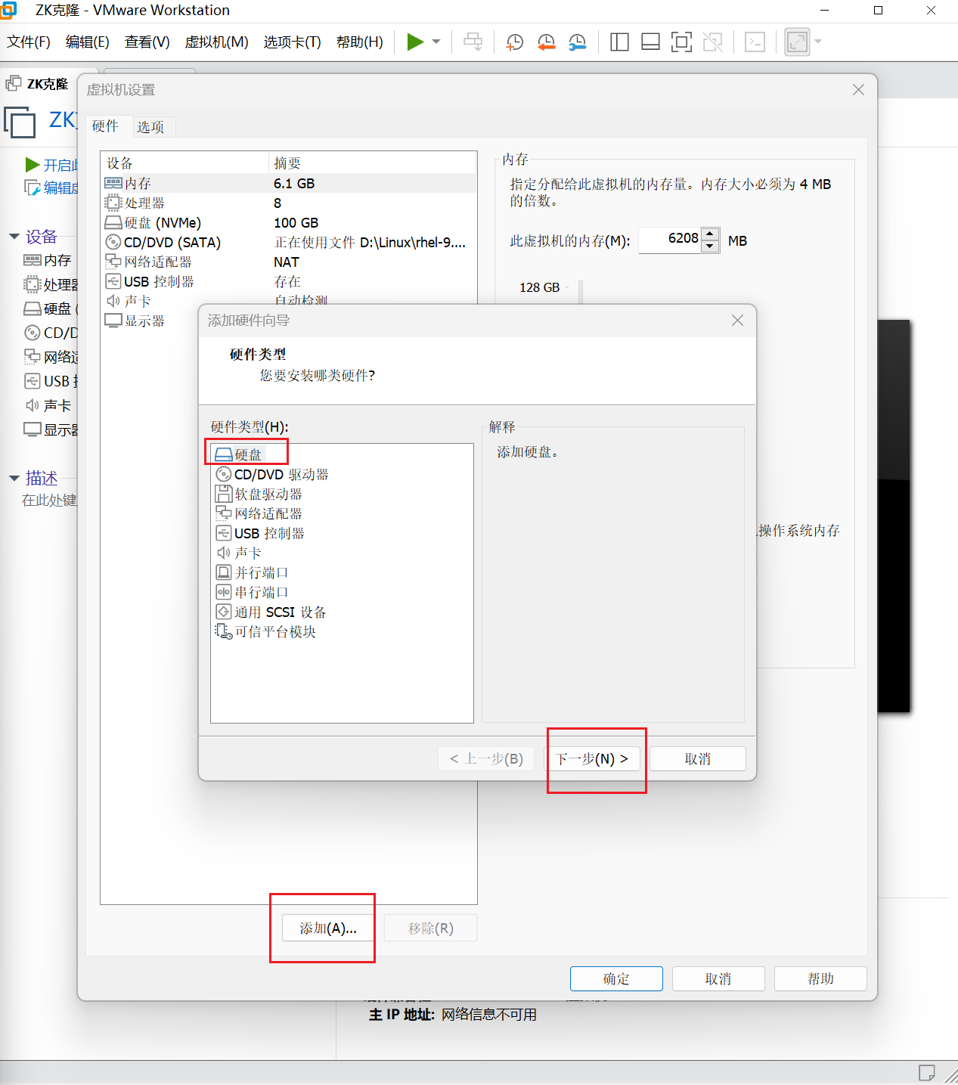Open the 帮助(H) menu
The image size is (958, 1085).
360,42
